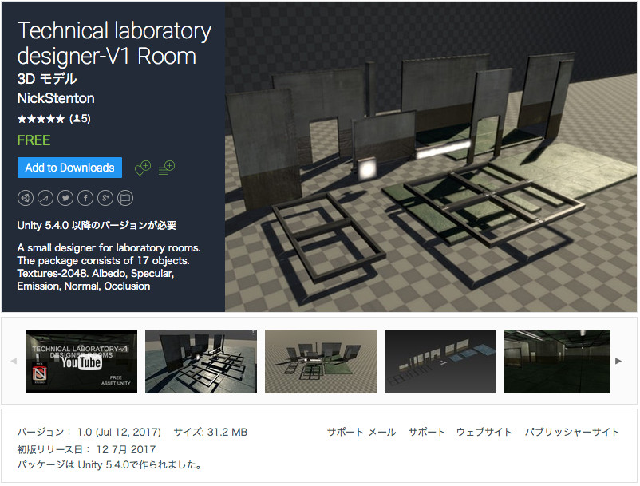Share the asset on Google Plus

click(105, 199)
